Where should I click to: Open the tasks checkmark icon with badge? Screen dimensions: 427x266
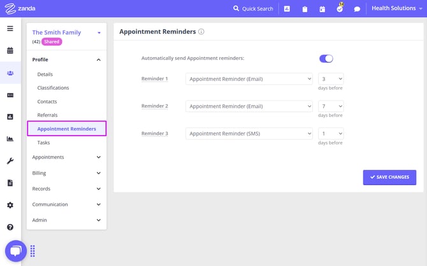tap(340, 9)
